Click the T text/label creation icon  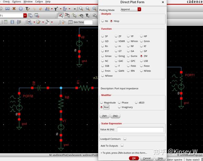(x=56, y=9)
